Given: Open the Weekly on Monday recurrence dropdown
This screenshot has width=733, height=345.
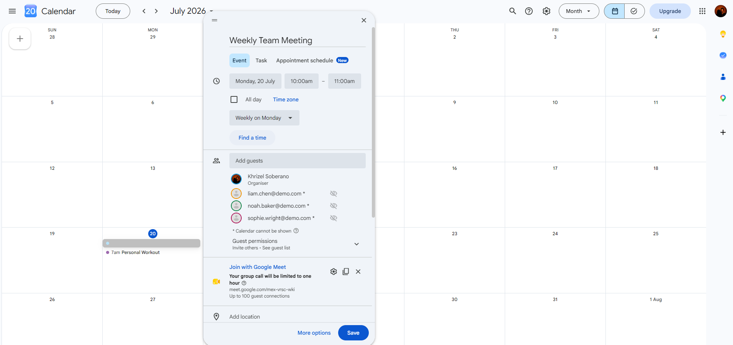Looking at the screenshot, I should 264,118.
